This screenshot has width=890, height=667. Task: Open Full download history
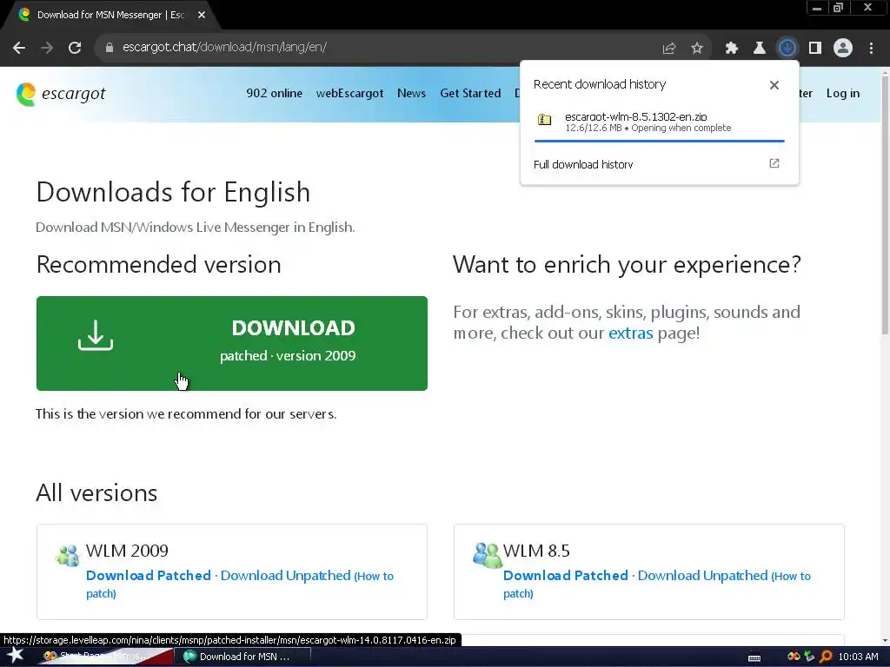(x=583, y=164)
